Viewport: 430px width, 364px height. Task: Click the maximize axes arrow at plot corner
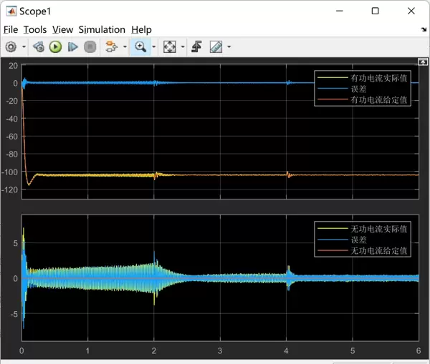tap(423, 62)
